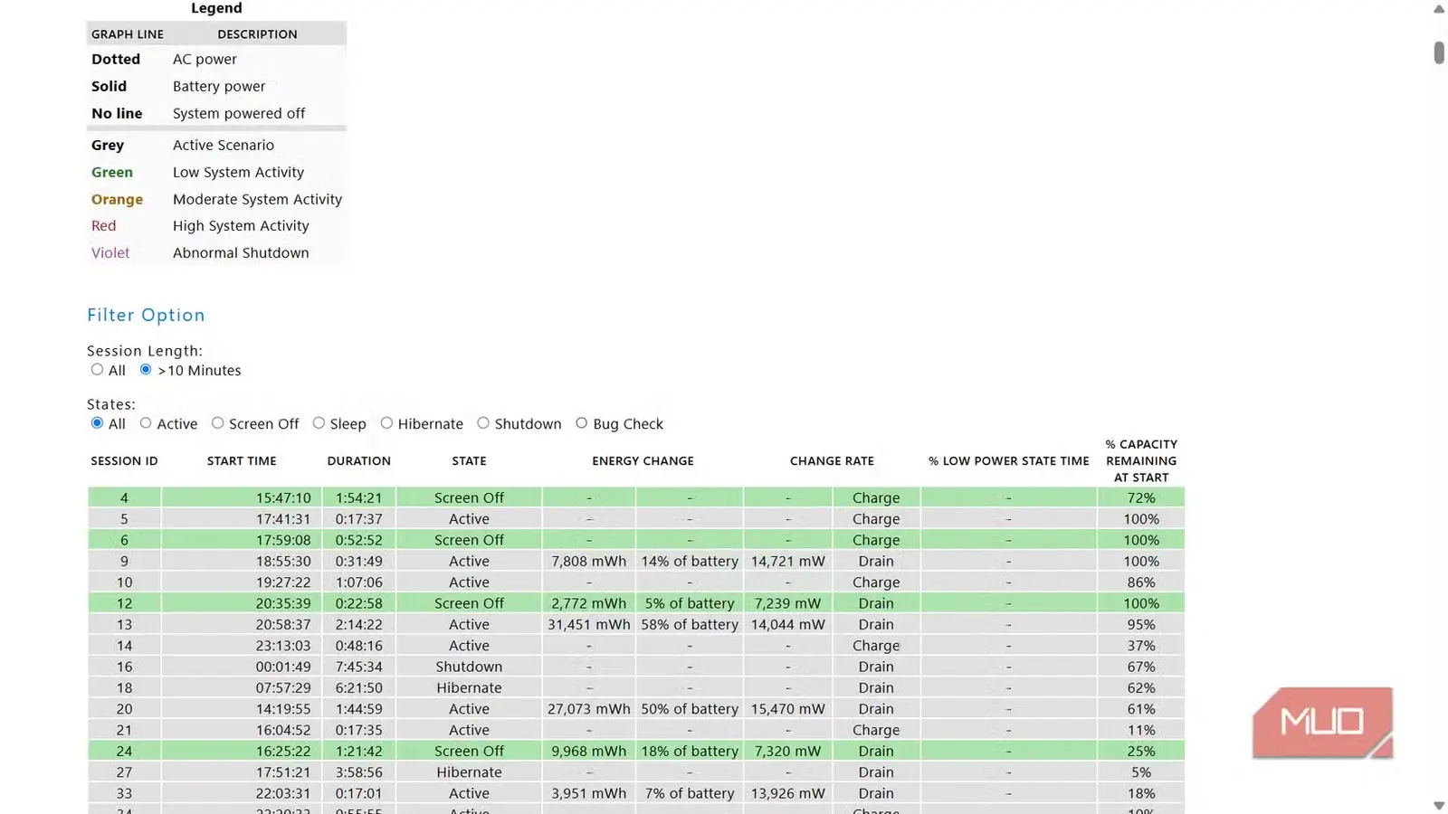Filter states by Sleep
Viewport: 1448px width, 814px height.
pos(319,423)
